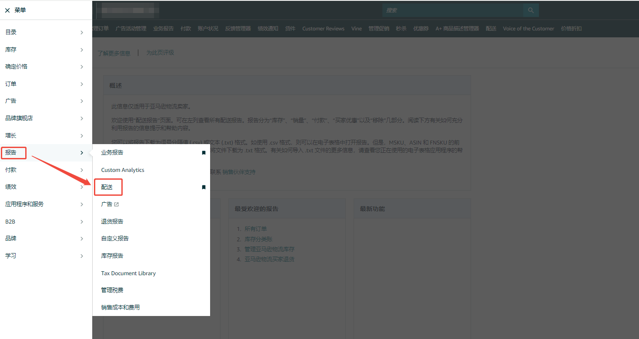
Task: Click into the 搜索 input field
Action: tap(452, 10)
